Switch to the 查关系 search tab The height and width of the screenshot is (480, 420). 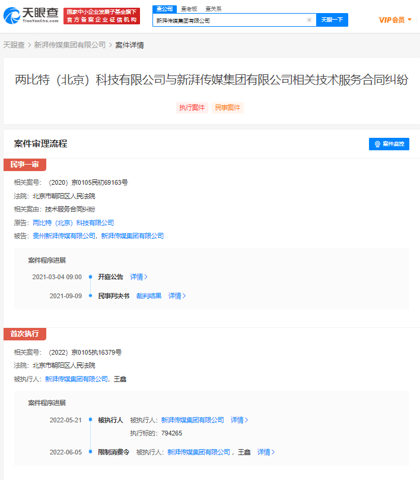point(212,9)
